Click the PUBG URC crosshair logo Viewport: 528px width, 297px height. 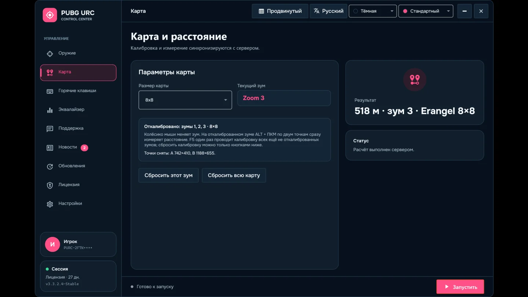point(50,15)
